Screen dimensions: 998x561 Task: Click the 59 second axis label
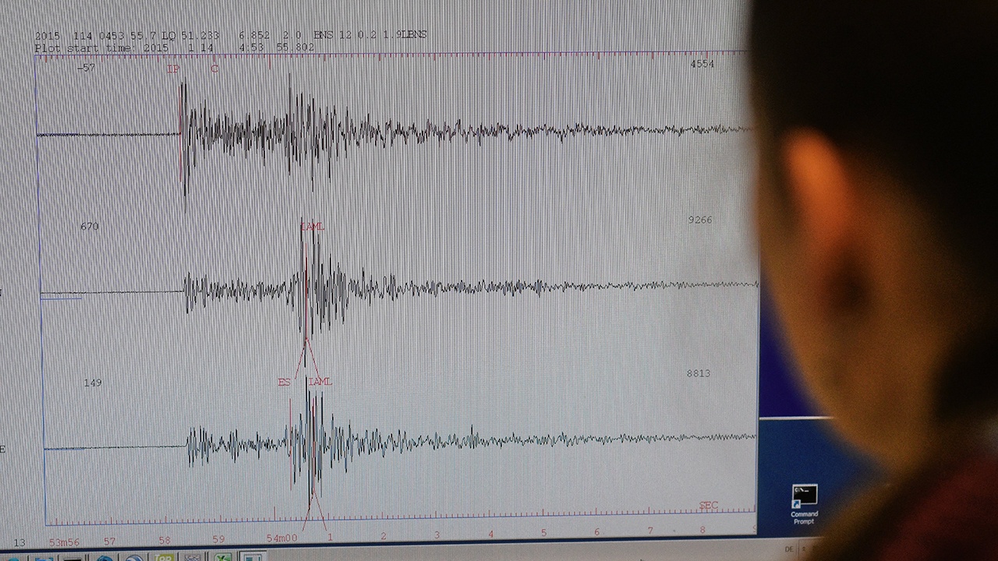click(218, 538)
